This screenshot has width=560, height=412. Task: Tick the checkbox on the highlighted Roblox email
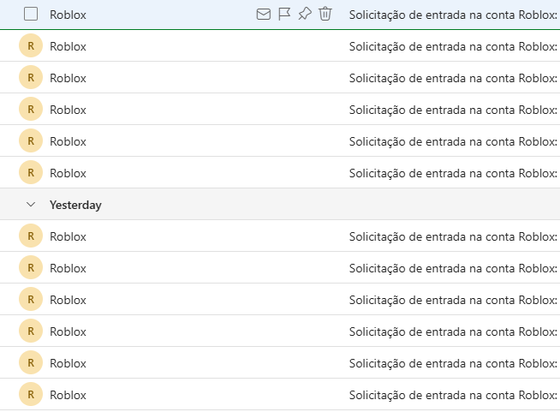(31, 15)
